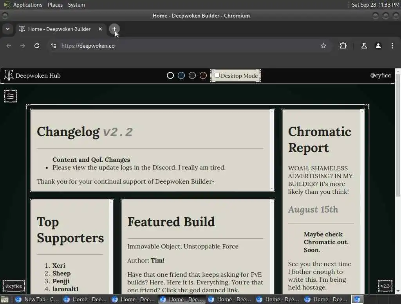
Task: Open the Extensions puzzle icon
Action: click(343, 46)
